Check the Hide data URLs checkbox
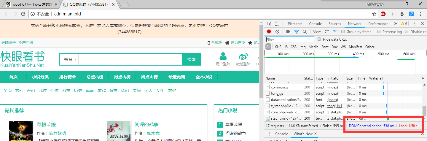The height and width of the screenshot is (141, 427). tap(319, 39)
